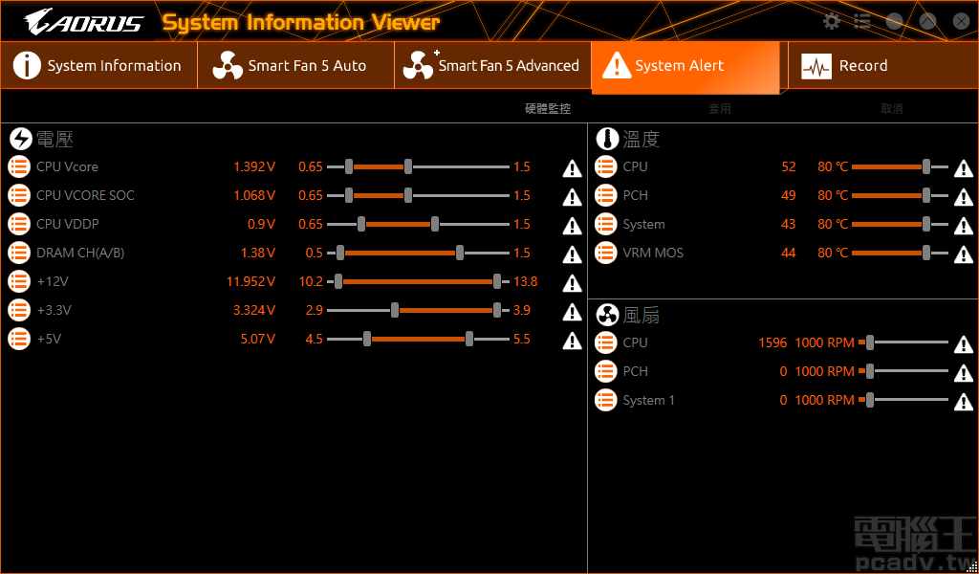Click the CPU Vcore 1.392V reading

(254, 166)
